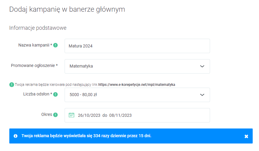Viewport: 259px width, 151px height.
Task: Click the info icon beside Okres
Action: 56,115
